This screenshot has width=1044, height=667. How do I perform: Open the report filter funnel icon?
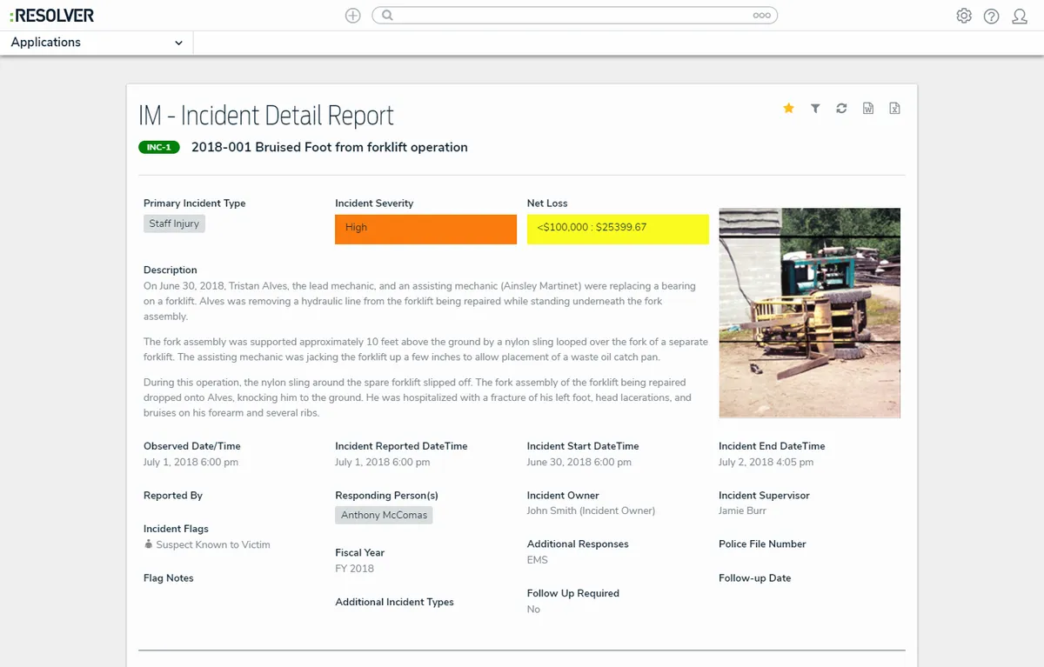point(815,108)
